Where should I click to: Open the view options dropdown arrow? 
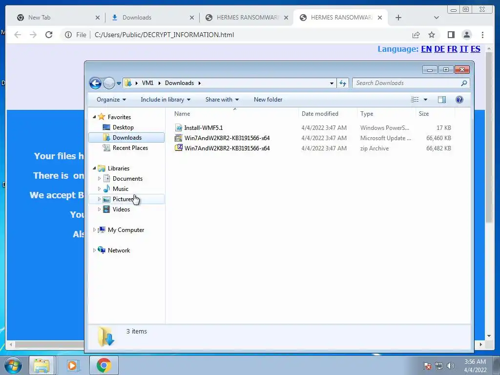click(425, 100)
